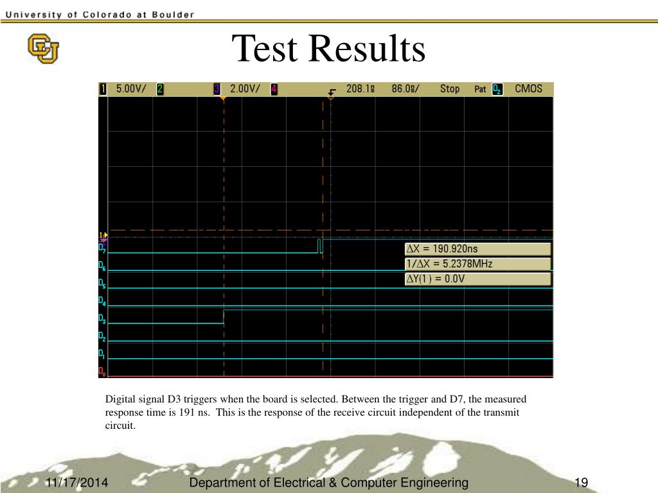Click the ΔY(1) = 0.0V readout
The width and height of the screenshot is (658, 493).
coord(477,279)
